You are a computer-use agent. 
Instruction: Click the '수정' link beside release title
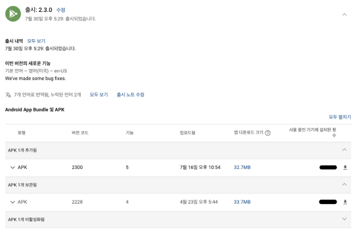click(61, 10)
